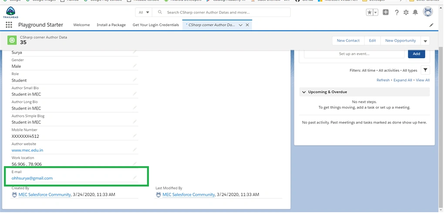Edit the Surya name field pencil icon
Viewport: 446px width, 214px height.
[x=135, y=52]
